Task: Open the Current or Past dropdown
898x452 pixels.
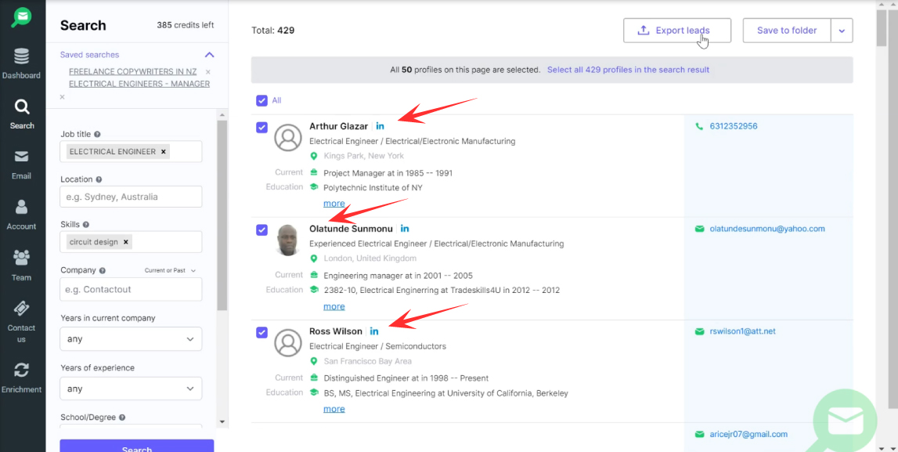Action: click(x=170, y=270)
